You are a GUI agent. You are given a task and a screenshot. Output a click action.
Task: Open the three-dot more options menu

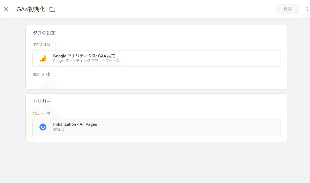307,9
